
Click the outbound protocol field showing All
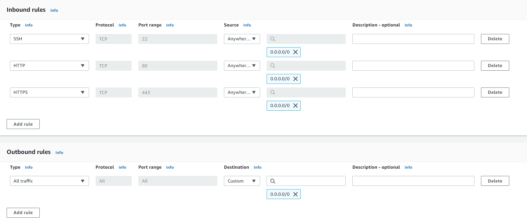(114, 181)
